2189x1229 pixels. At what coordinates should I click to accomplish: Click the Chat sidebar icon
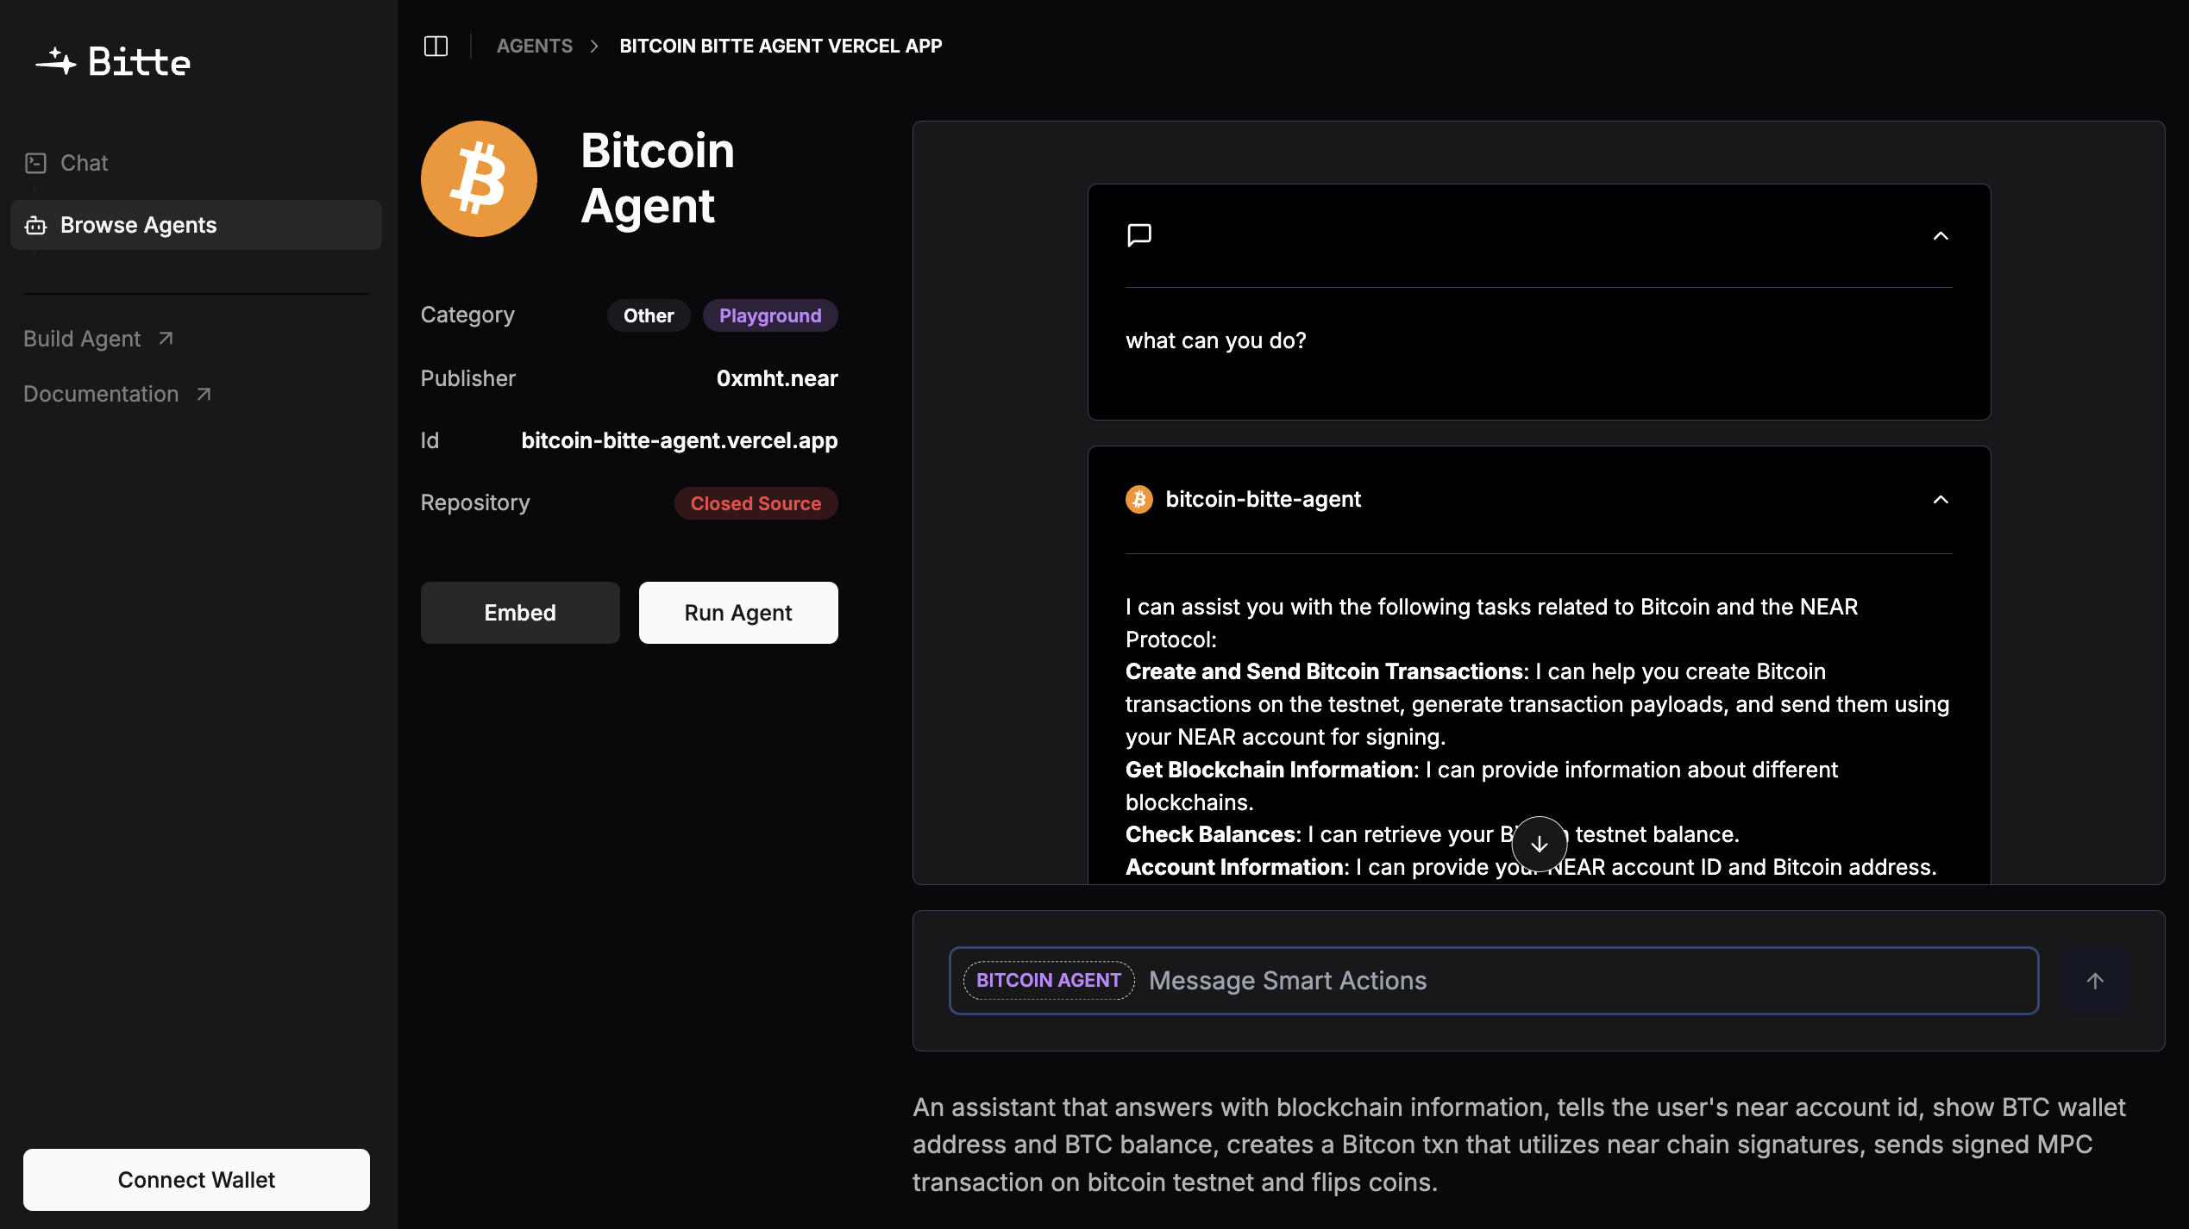[x=35, y=163]
